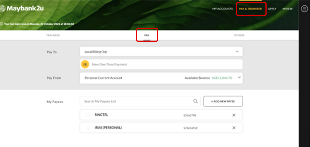Click SINGTEL account number 83162798
Image resolution: width=310 pixels, height=147 pixels.
click(x=189, y=115)
